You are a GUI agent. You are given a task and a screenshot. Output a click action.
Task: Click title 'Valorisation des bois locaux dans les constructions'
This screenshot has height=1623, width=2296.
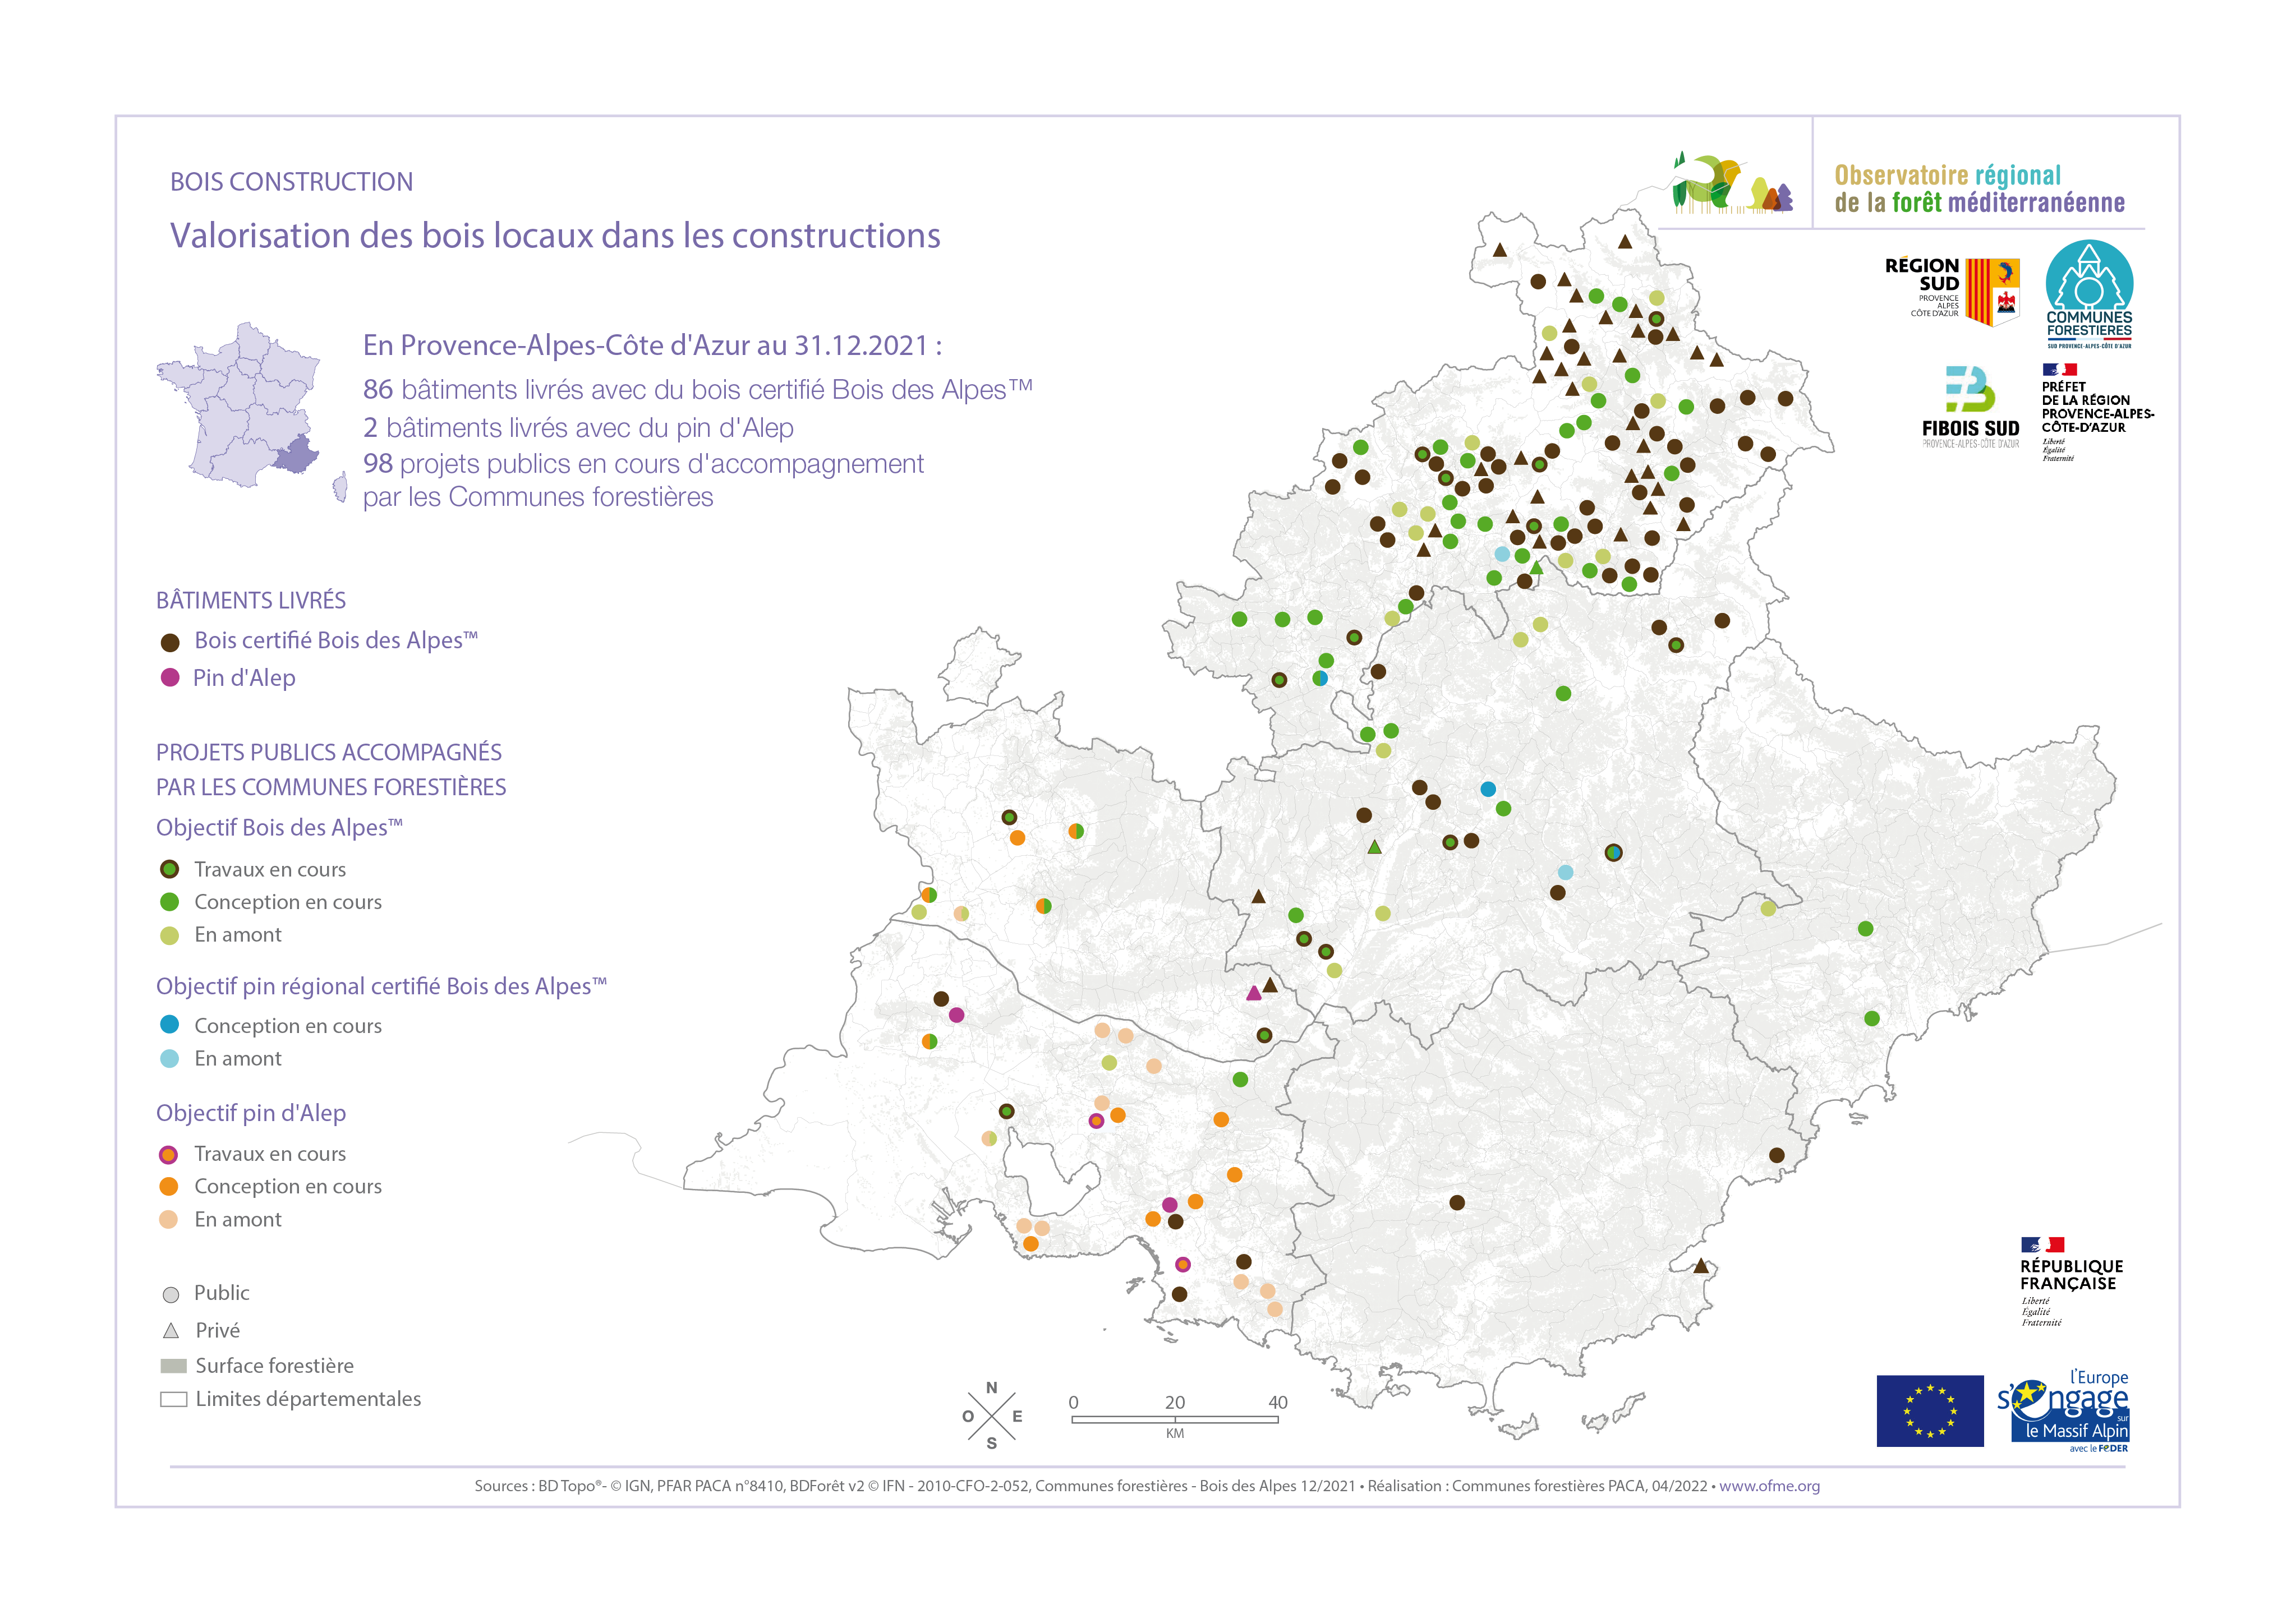pos(555,235)
